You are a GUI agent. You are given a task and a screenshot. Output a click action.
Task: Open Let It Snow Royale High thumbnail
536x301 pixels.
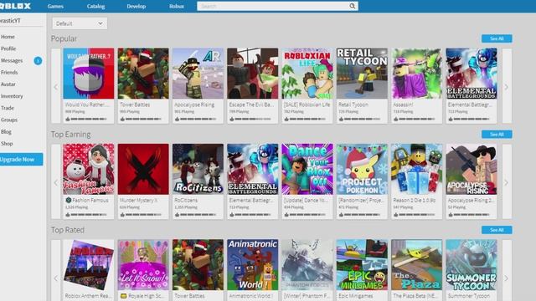(143, 264)
